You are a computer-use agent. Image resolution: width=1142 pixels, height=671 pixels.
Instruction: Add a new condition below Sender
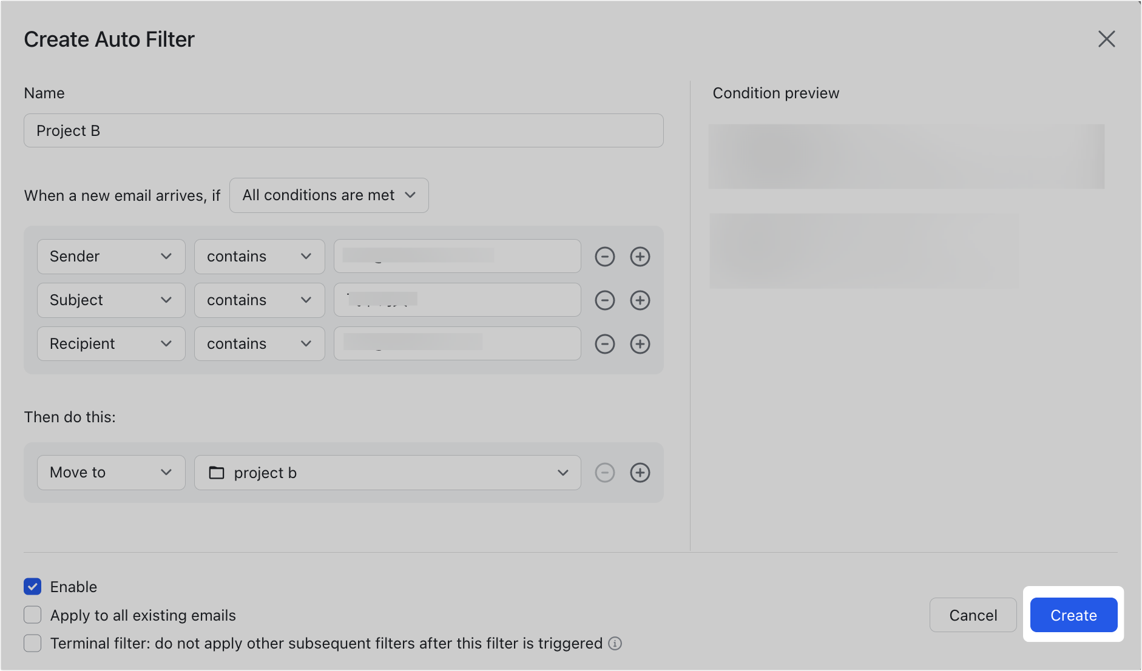coord(640,256)
